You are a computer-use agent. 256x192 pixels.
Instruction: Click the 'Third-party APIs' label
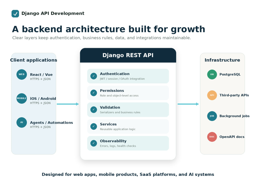[234, 95]
